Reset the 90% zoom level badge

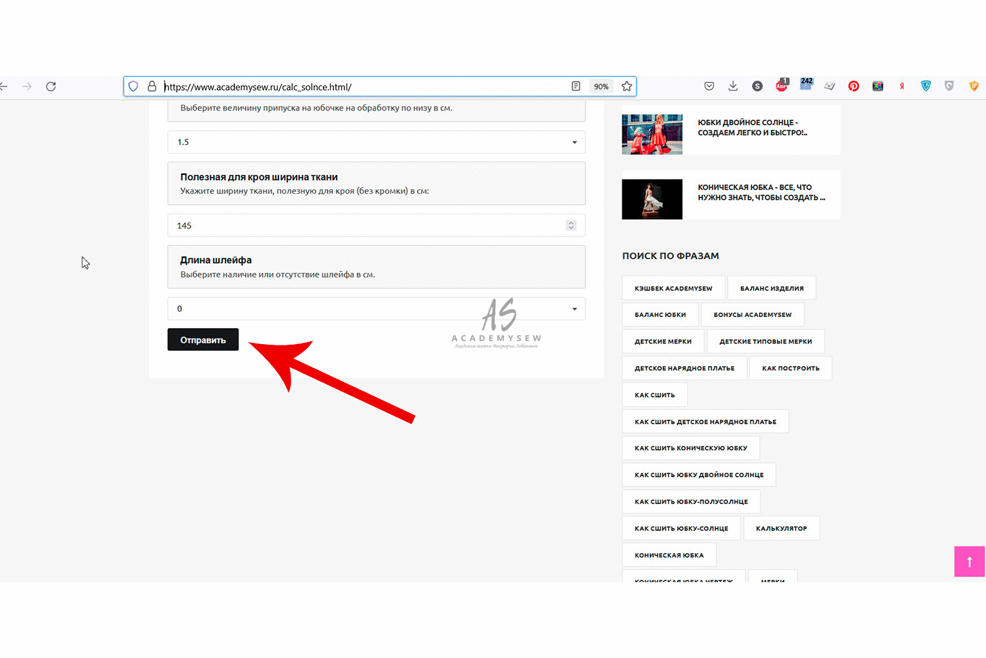coord(601,86)
